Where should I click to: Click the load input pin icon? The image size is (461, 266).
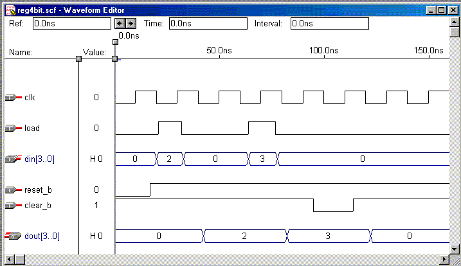13,129
